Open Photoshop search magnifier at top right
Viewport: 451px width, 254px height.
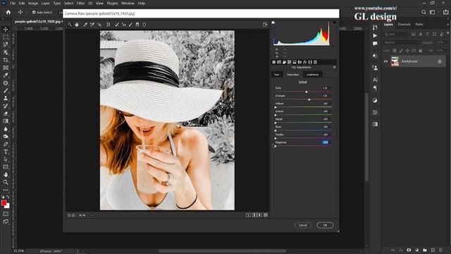(x=424, y=12)
